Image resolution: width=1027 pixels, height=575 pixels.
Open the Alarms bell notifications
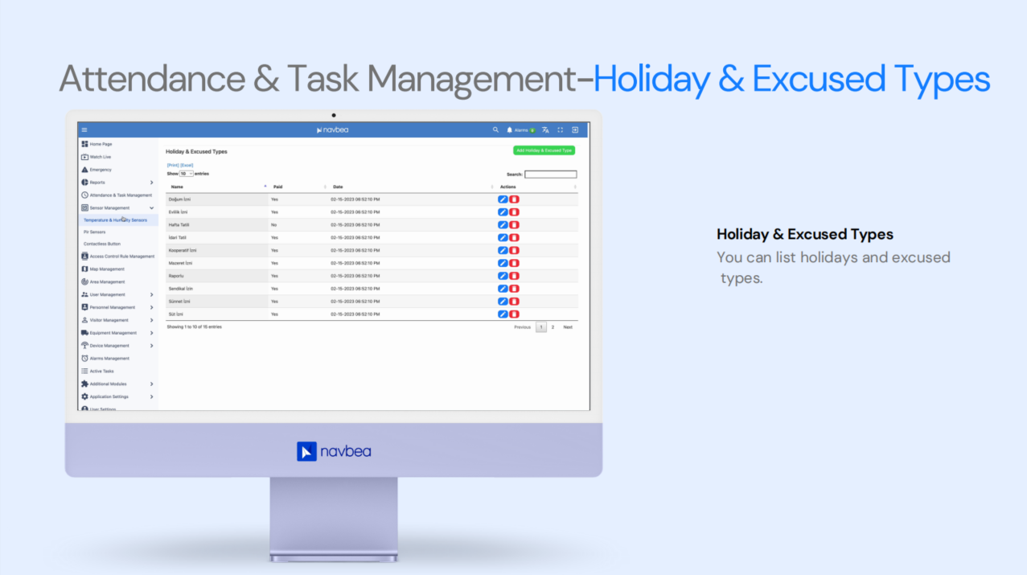(x=510, y=129)
